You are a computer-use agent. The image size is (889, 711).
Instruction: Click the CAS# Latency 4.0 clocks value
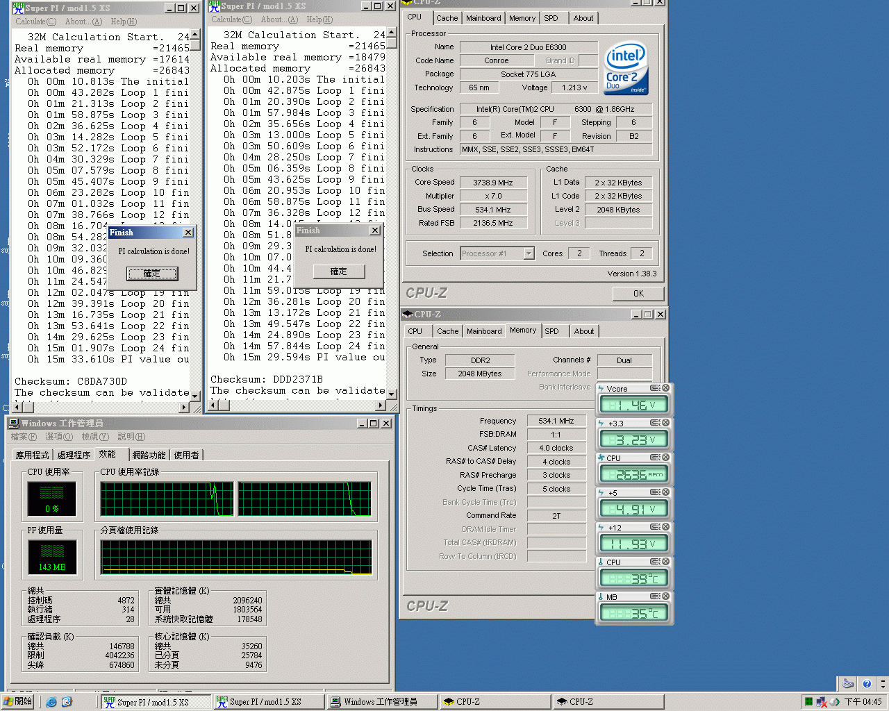pos(556,448)
